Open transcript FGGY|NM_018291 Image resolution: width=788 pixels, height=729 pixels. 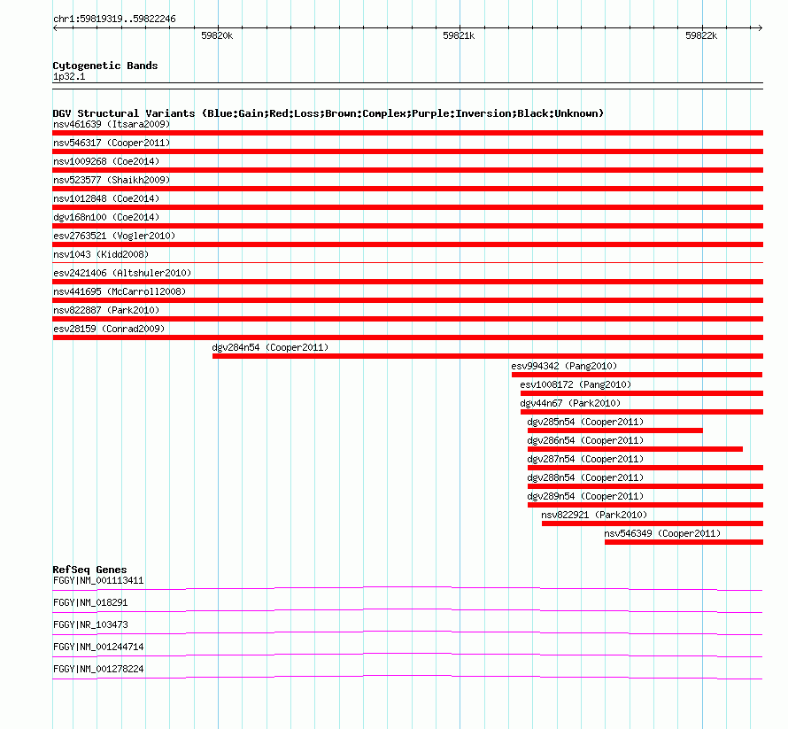(x=90, y=603)
